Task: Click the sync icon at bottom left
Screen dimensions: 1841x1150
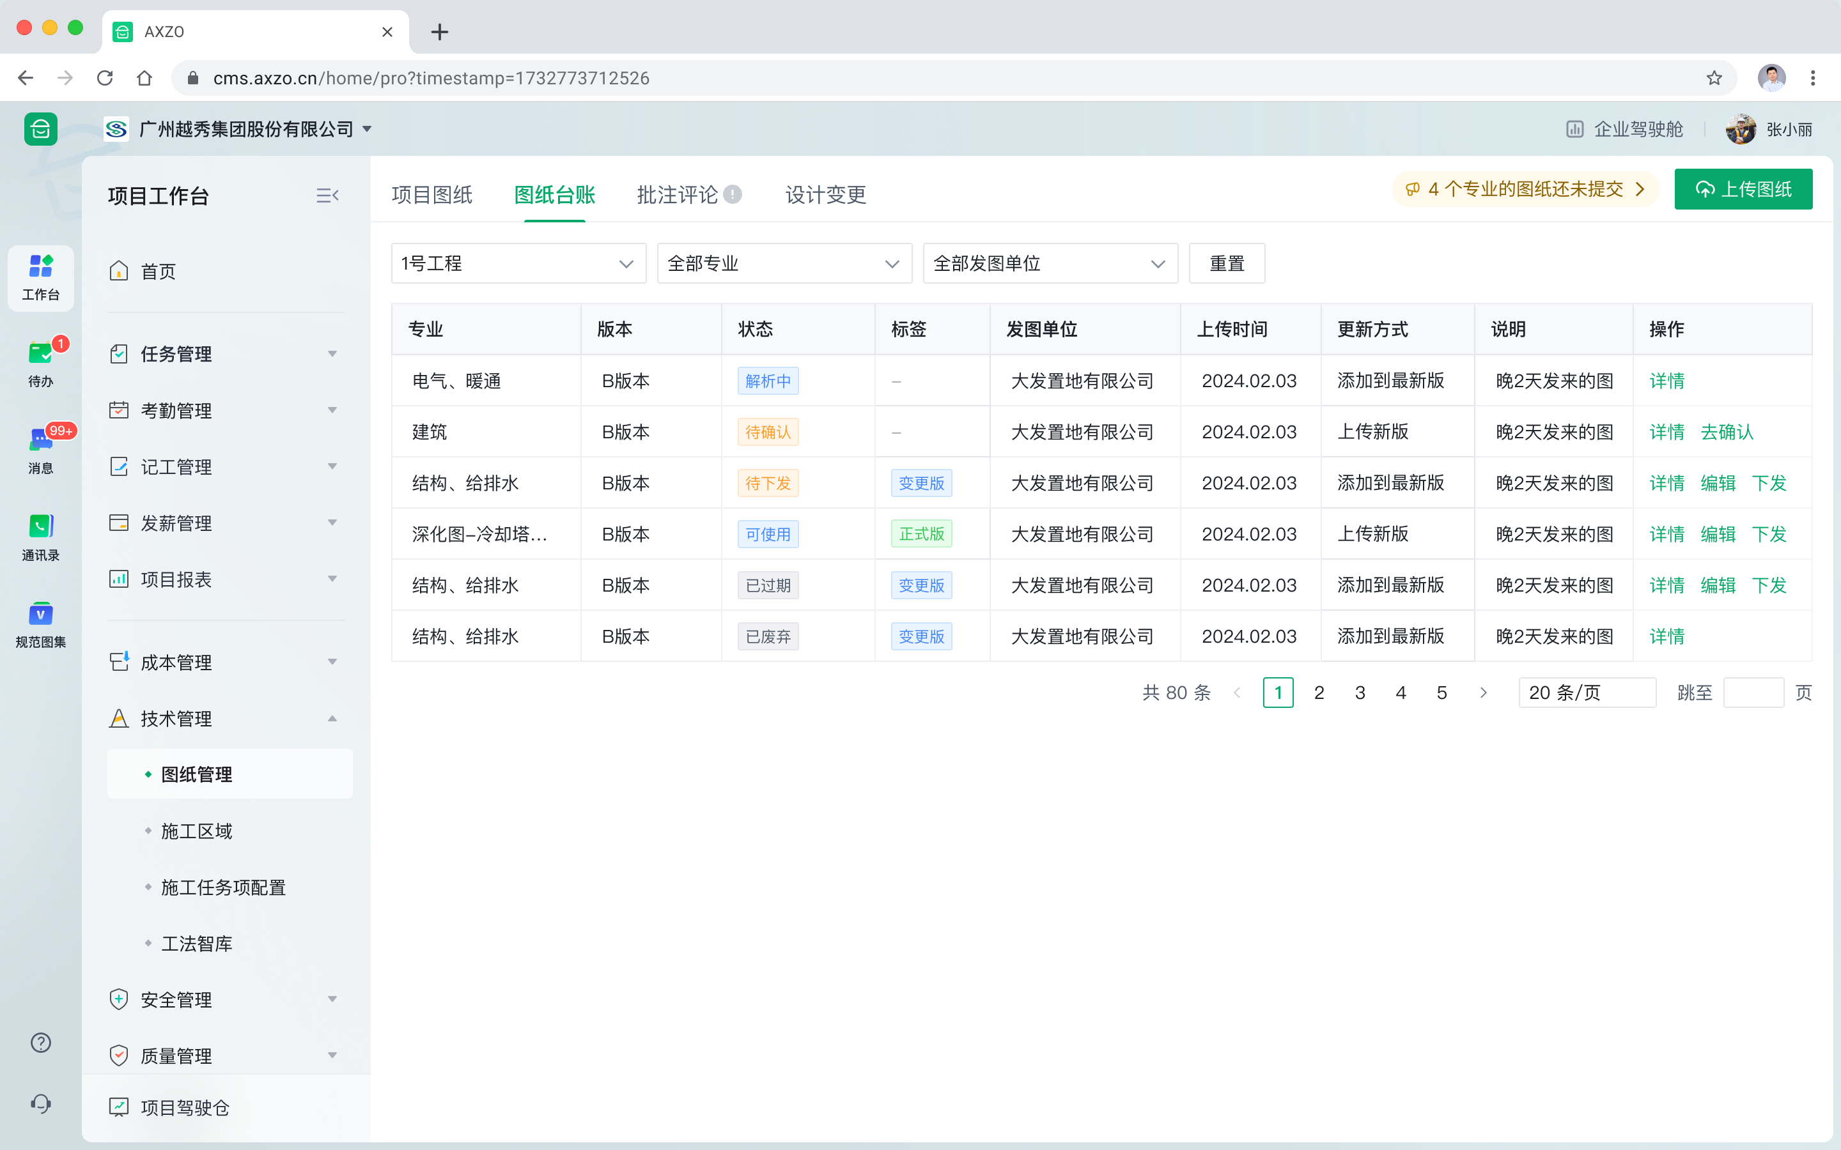Action: click(40, 1103)
